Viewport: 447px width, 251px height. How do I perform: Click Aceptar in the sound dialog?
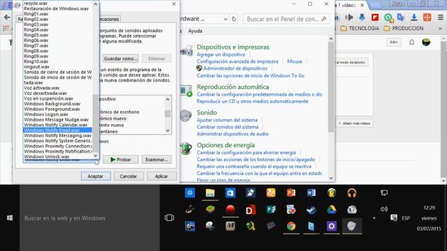[x=96, y=176]
